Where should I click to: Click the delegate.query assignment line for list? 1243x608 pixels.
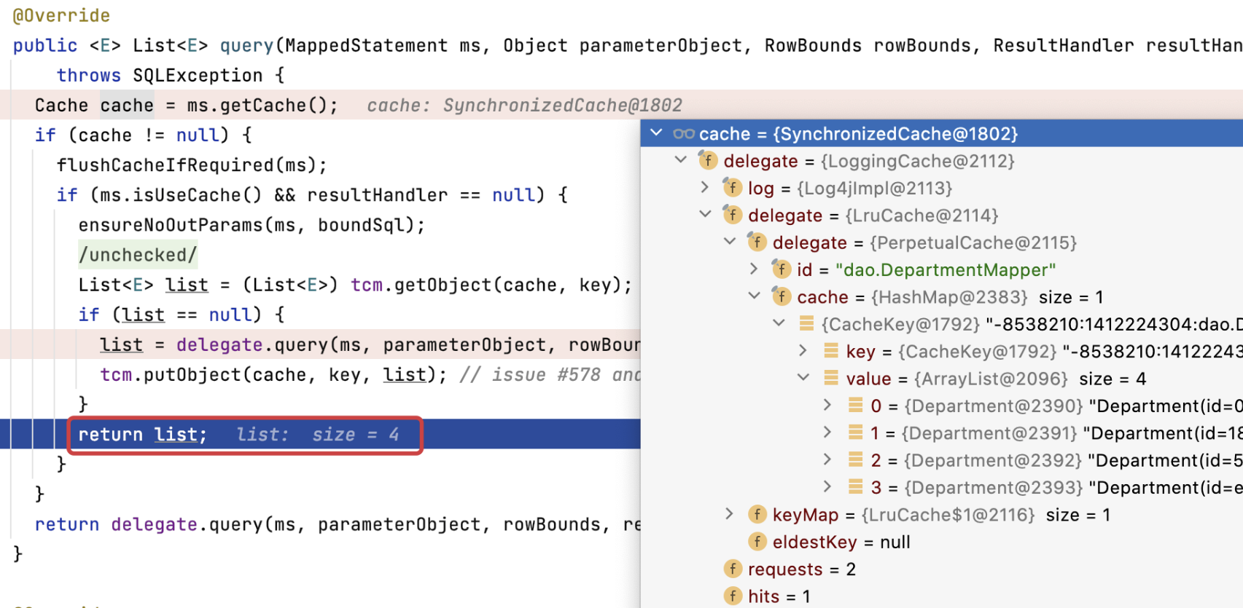point(370,344)
